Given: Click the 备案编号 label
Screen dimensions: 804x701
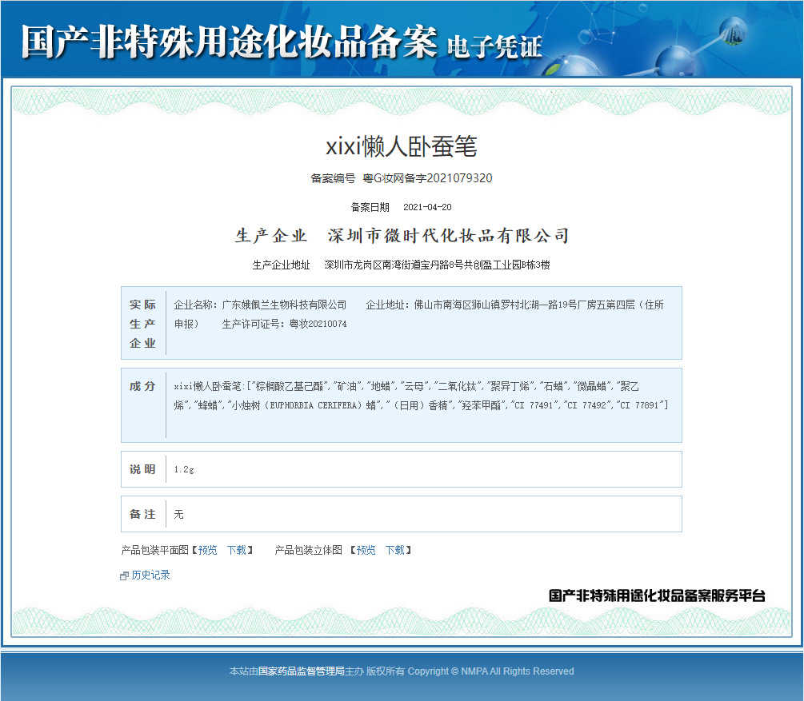Looking at the screenshot, I should pos(333,178).
